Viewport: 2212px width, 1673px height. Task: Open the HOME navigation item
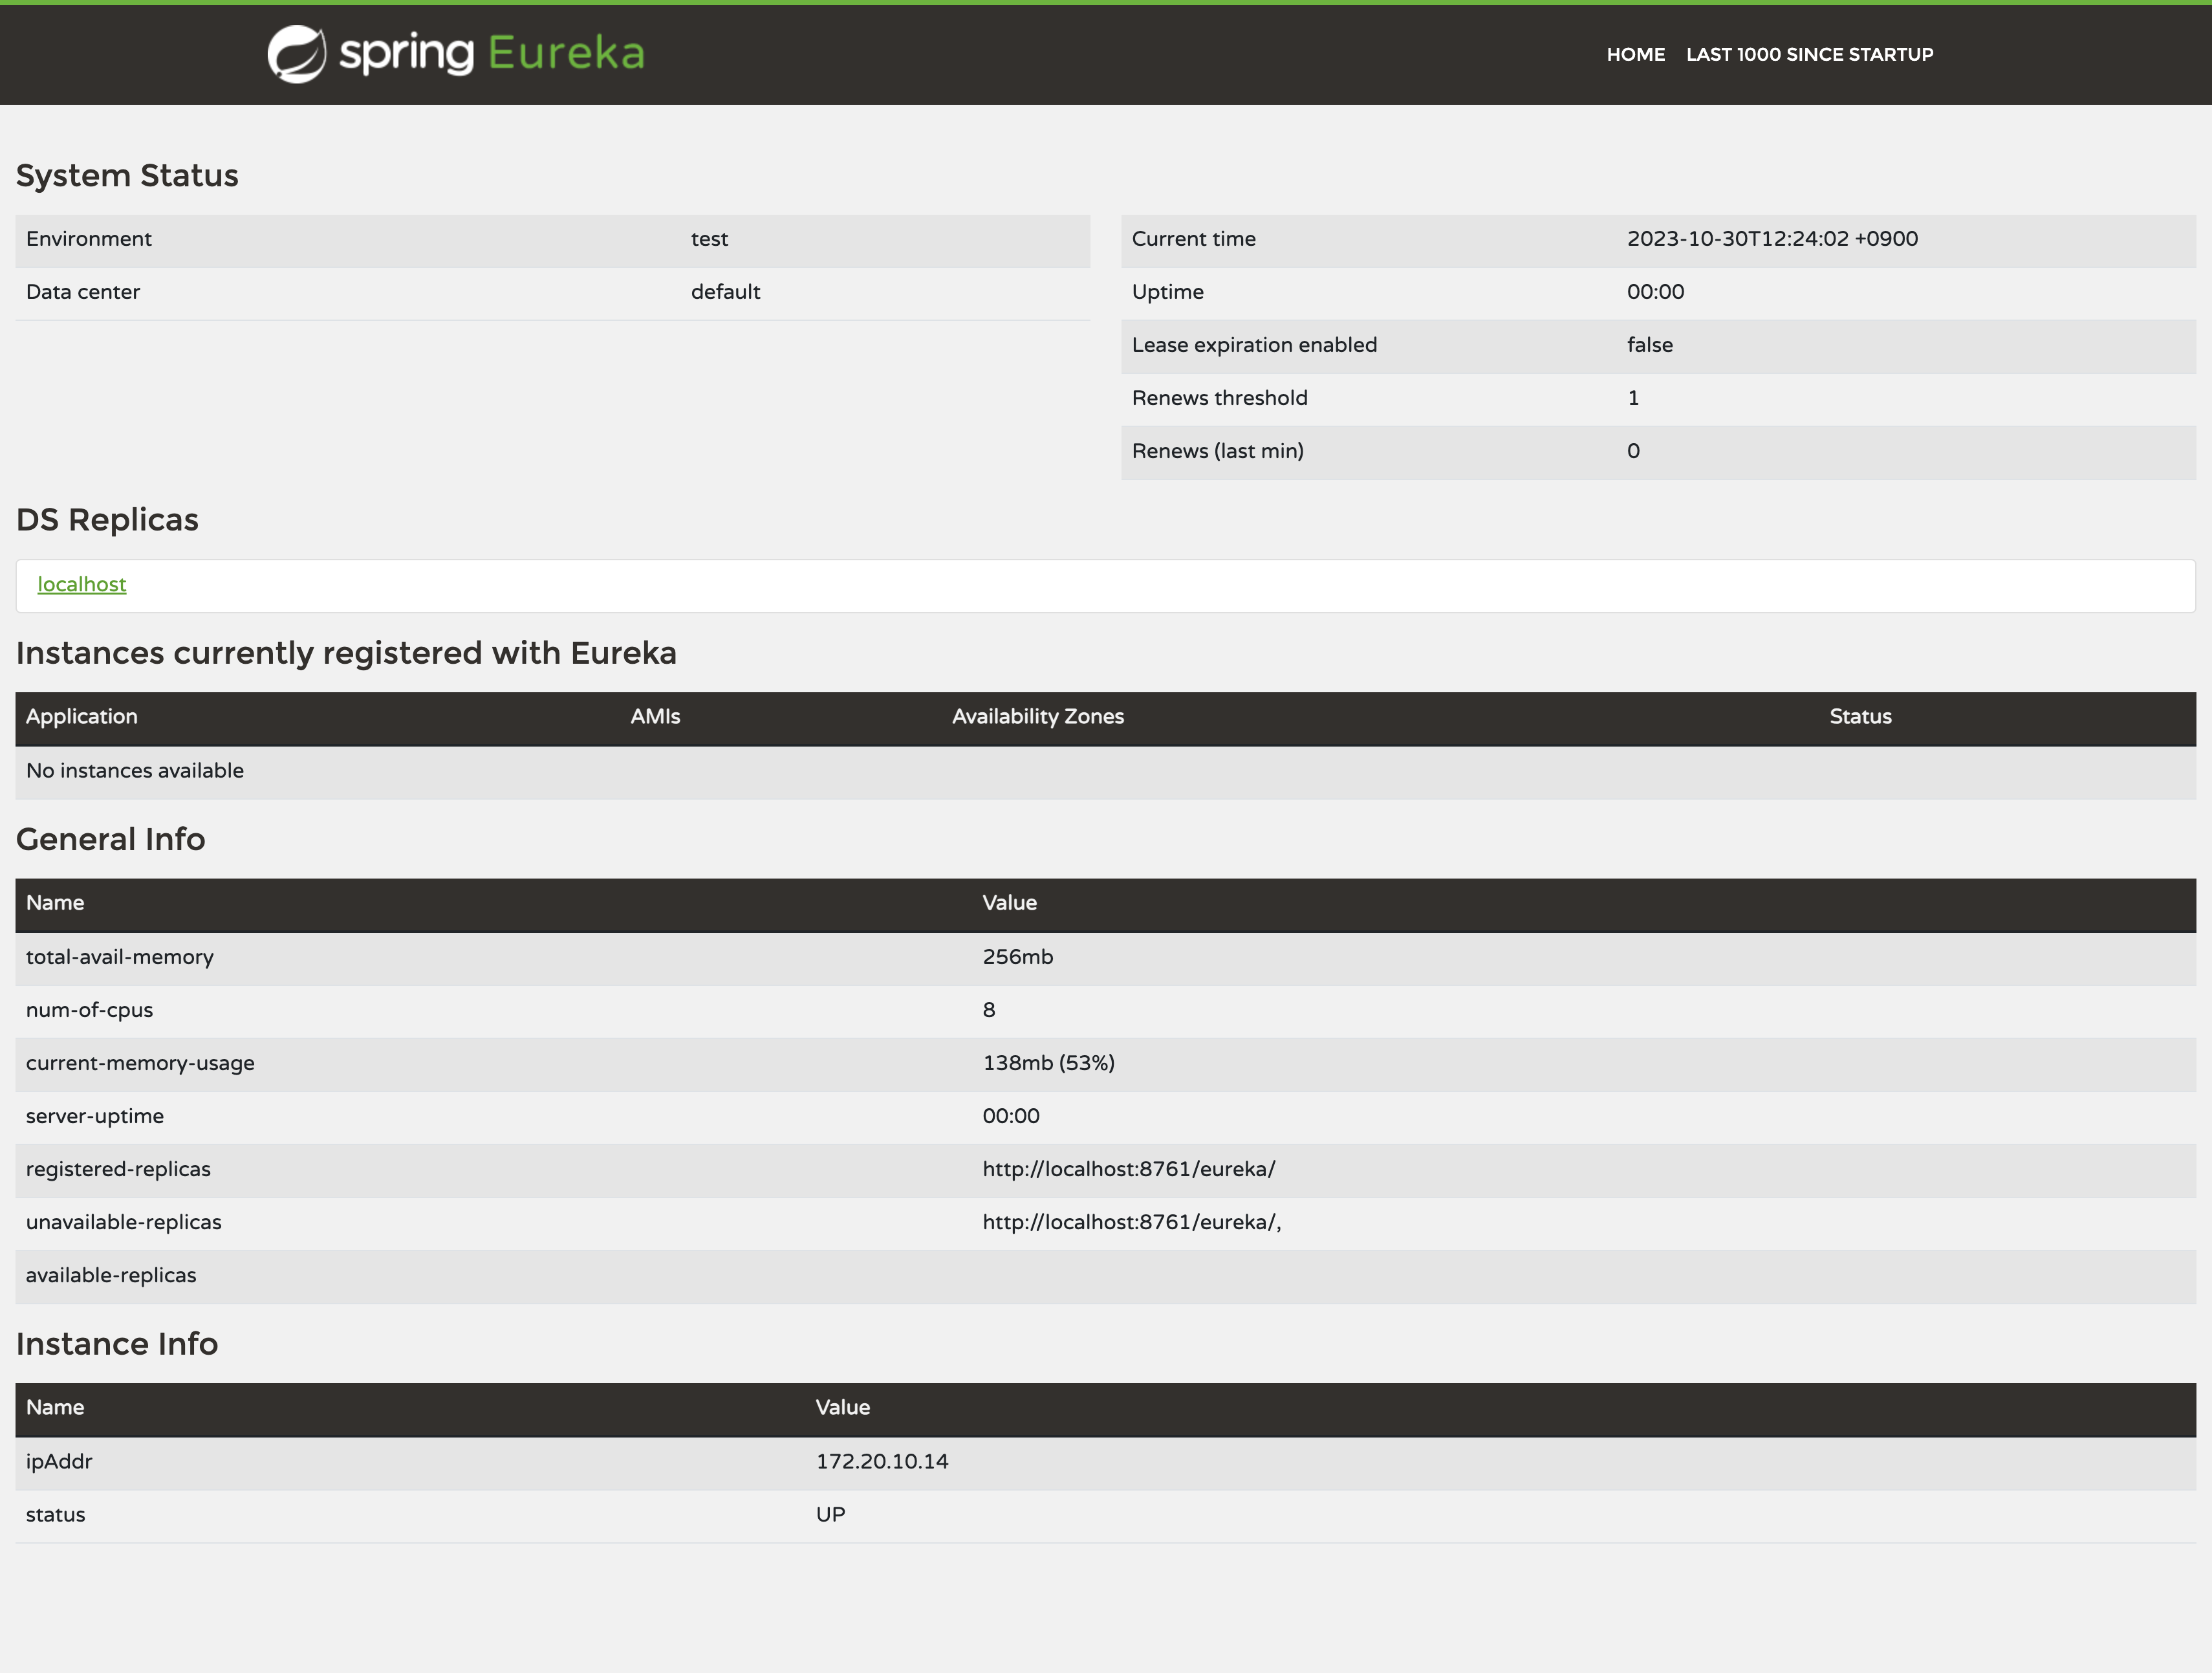[x=1635, y=55]
